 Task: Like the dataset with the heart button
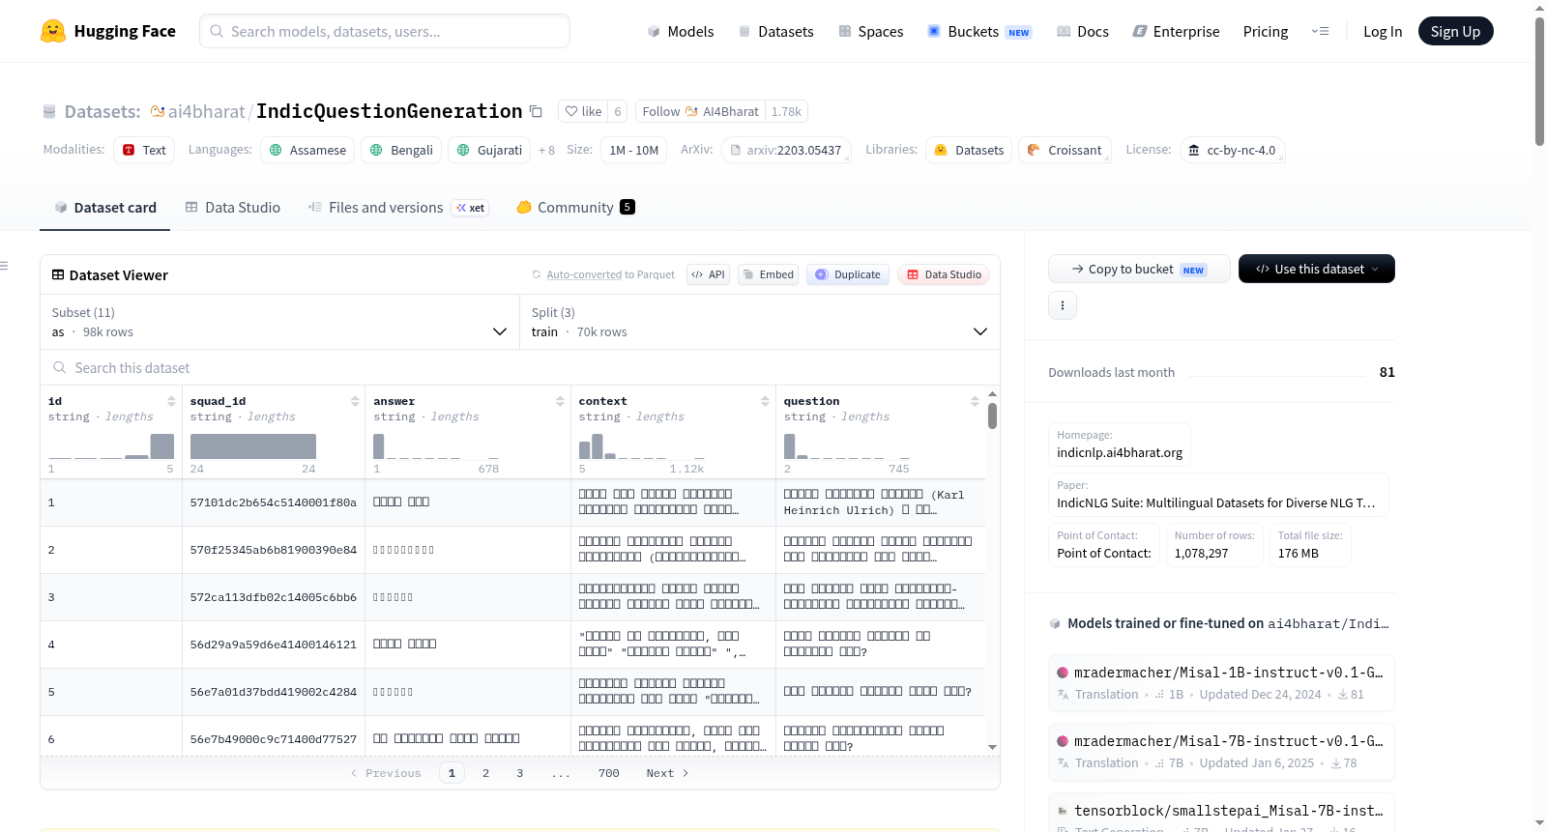click(x=583, y=111)
